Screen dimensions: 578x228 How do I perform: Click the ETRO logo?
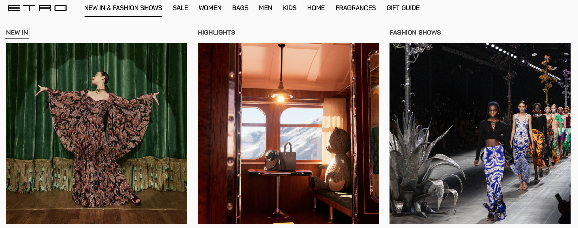click(x=37, y=8)
